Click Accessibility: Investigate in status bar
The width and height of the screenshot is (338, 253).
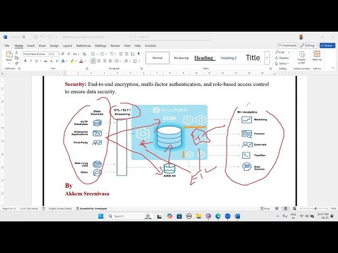pyautogui.click(x=91, y=209)
